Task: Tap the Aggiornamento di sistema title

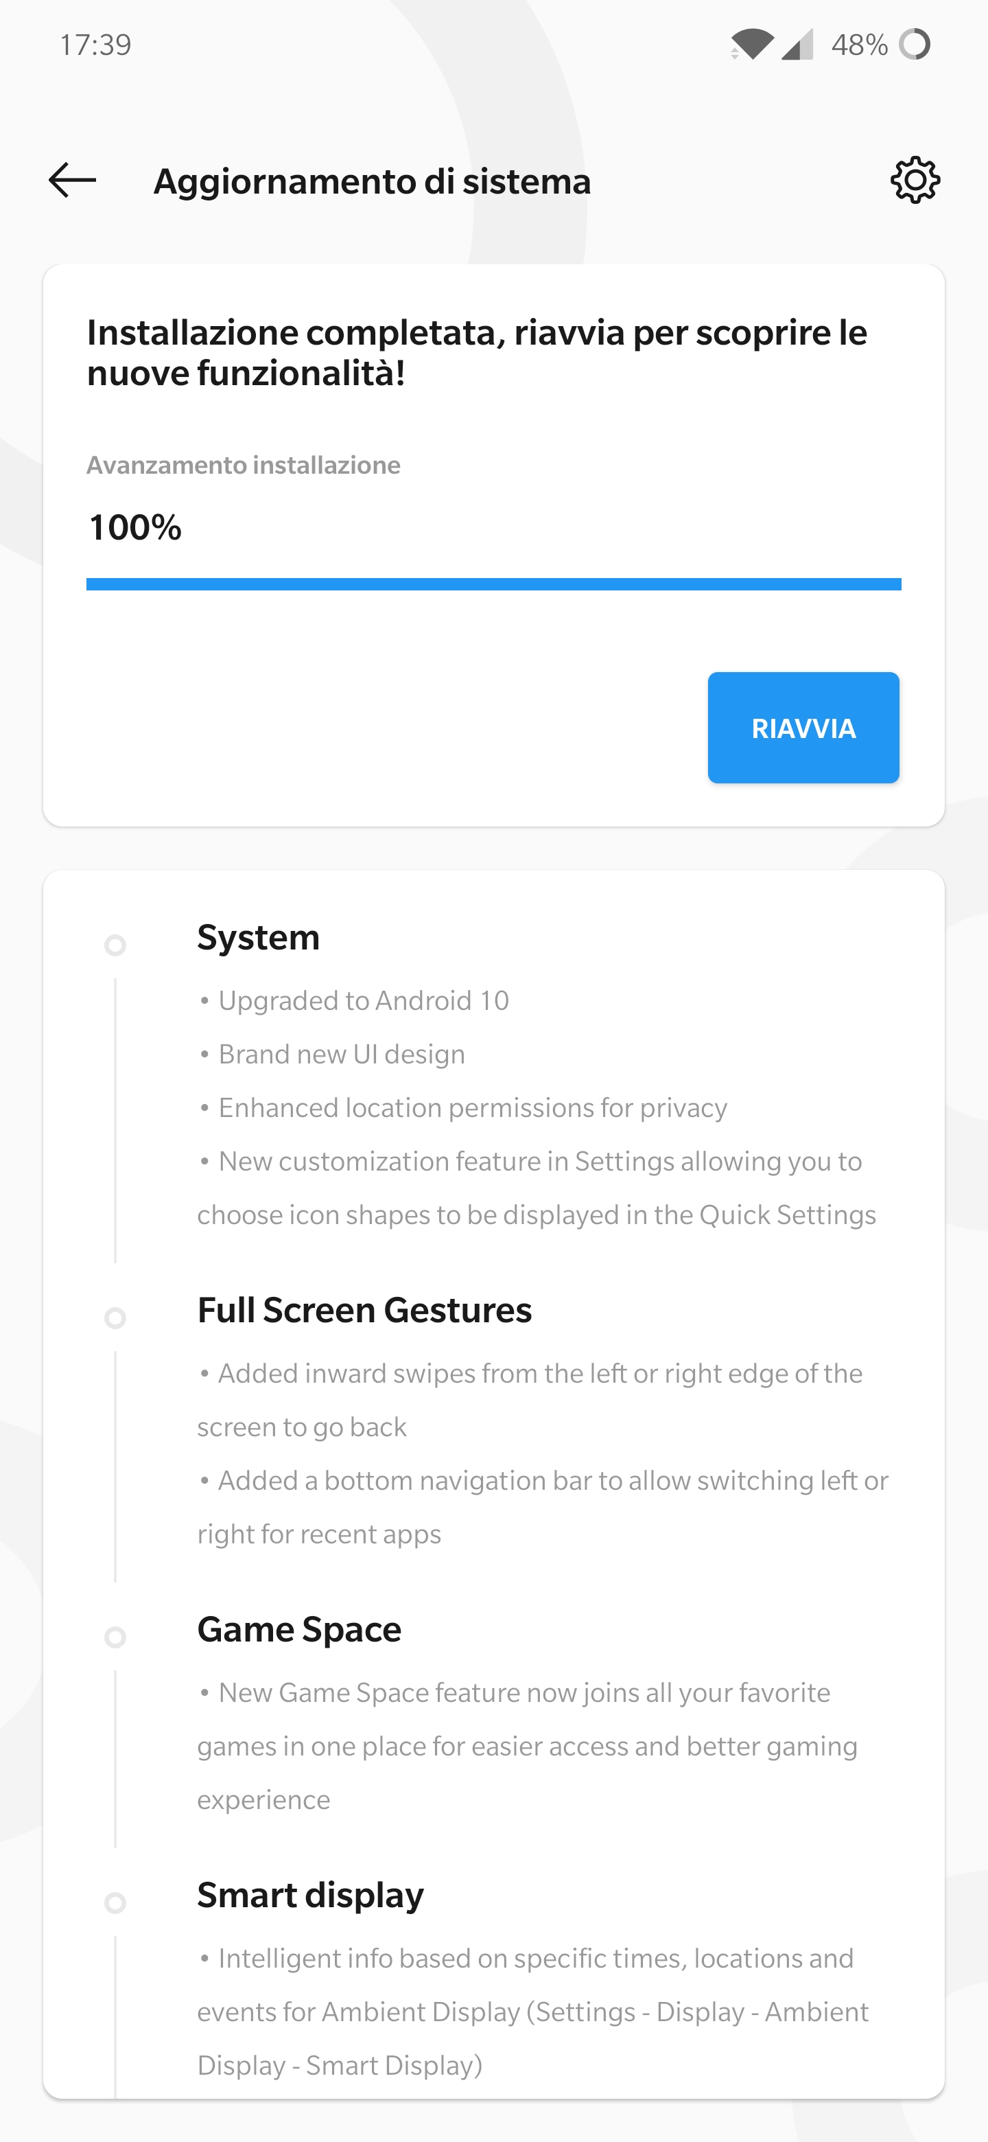Action: [x=373, y=181]
